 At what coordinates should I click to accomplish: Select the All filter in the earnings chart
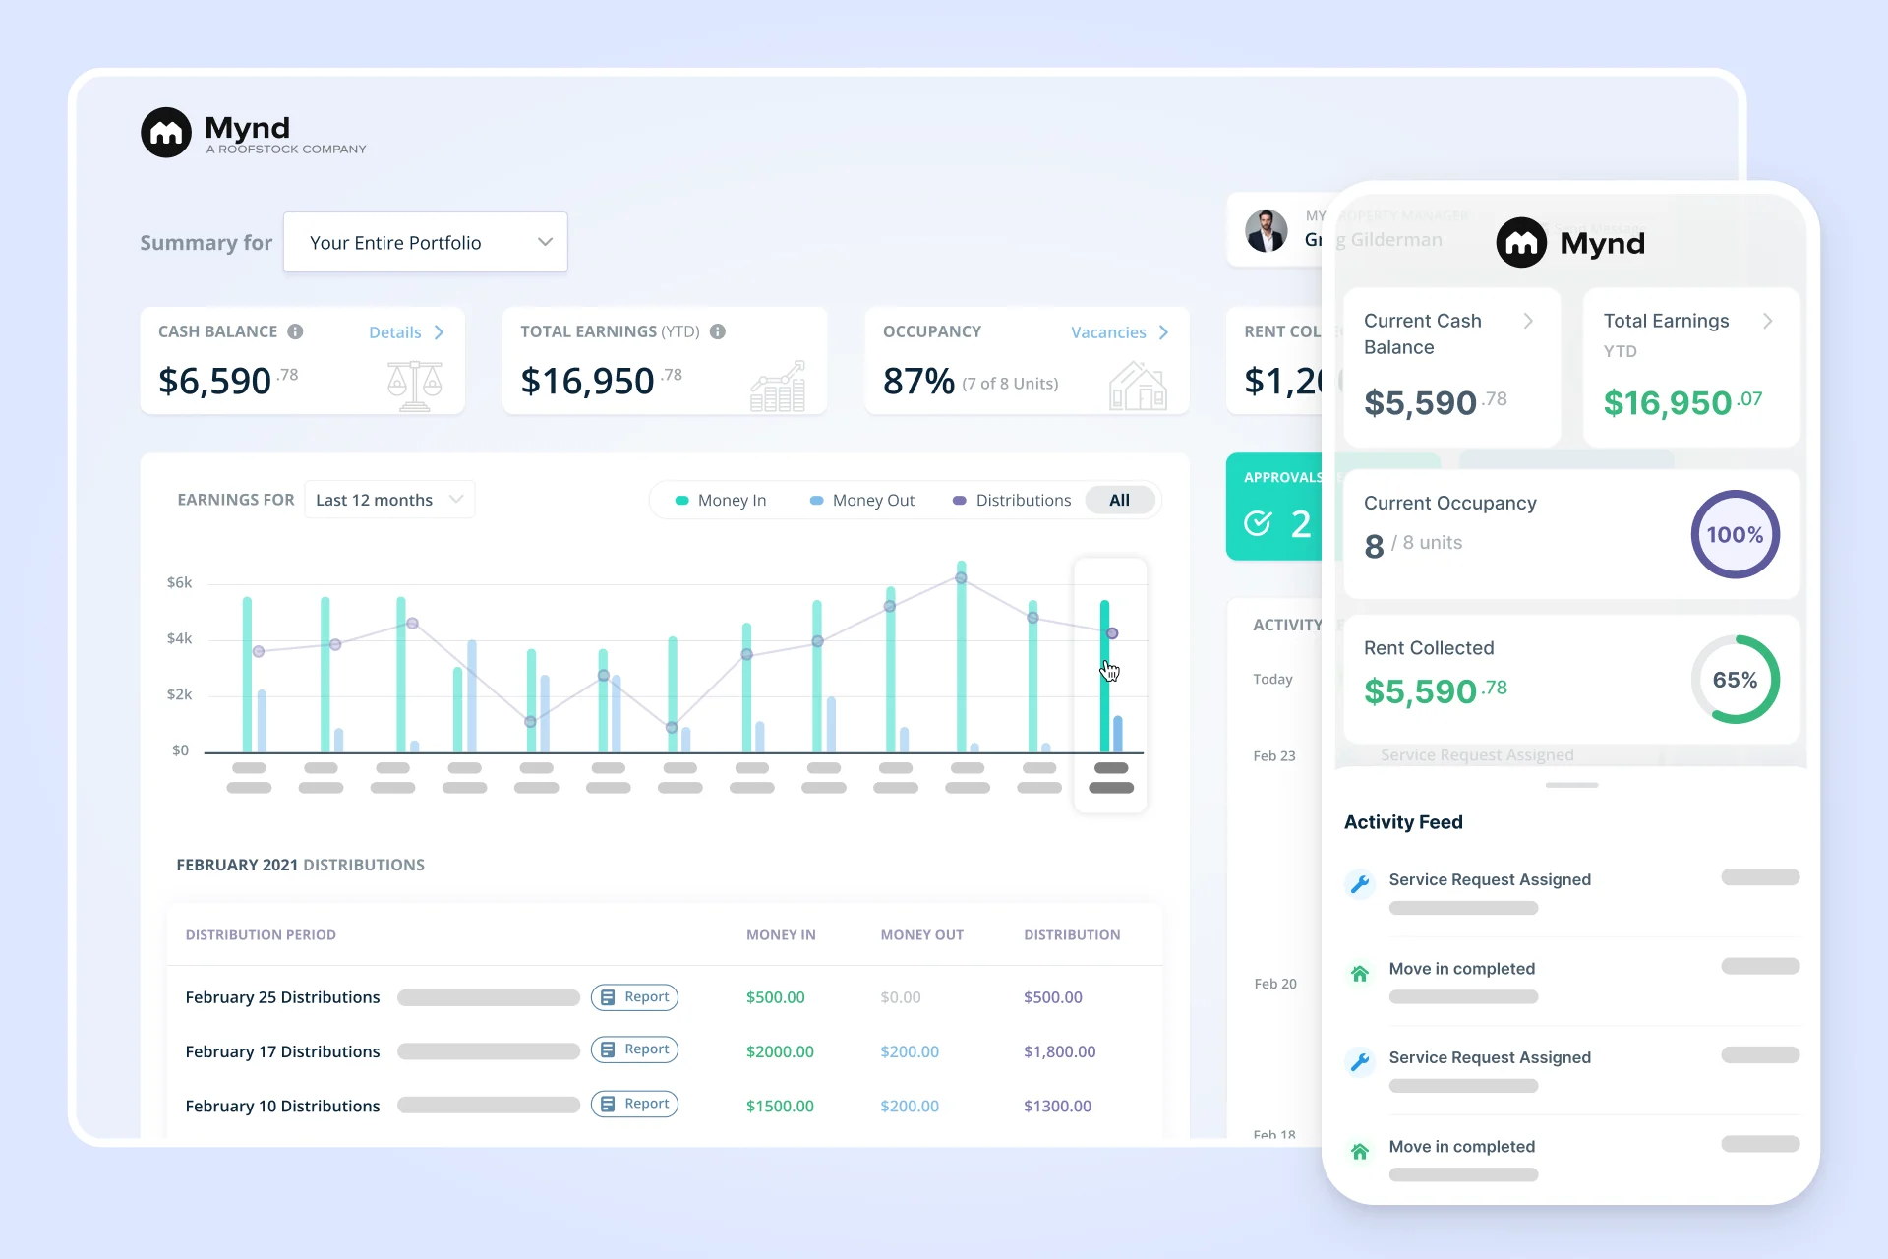click(x=1119, y=500)
